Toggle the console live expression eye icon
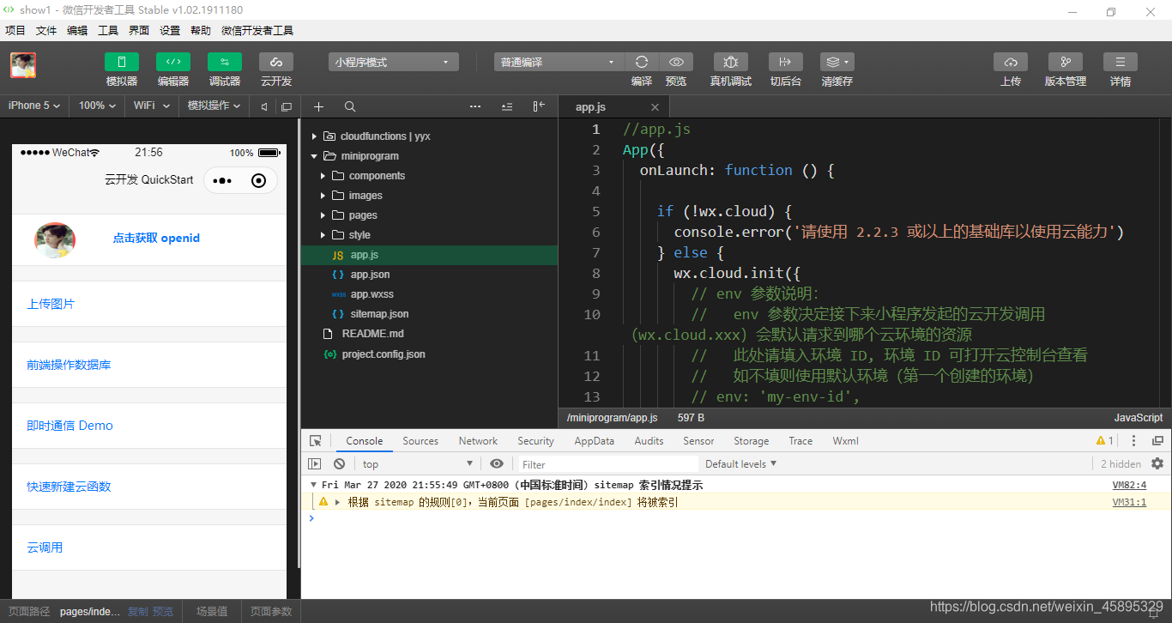Image resolution: width=1172 pixels, height=623 pixels. pos(497,464)
